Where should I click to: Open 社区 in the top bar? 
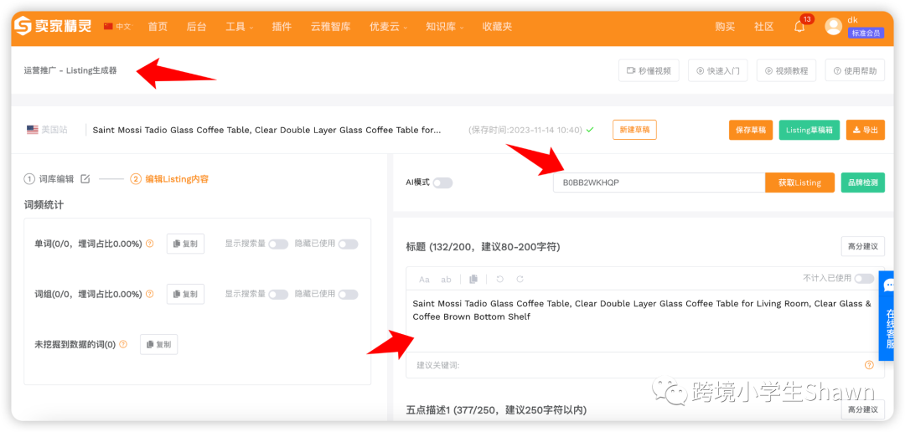point(763,27)
